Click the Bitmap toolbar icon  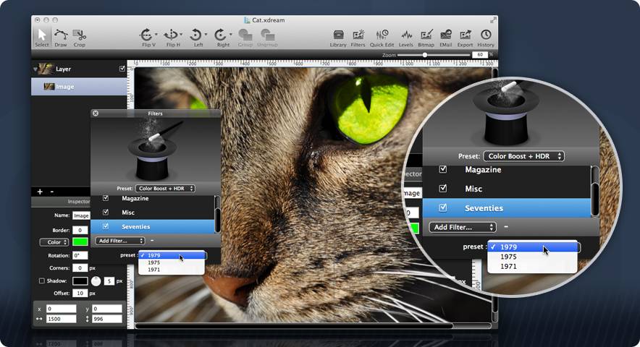[x=426, y=36]
